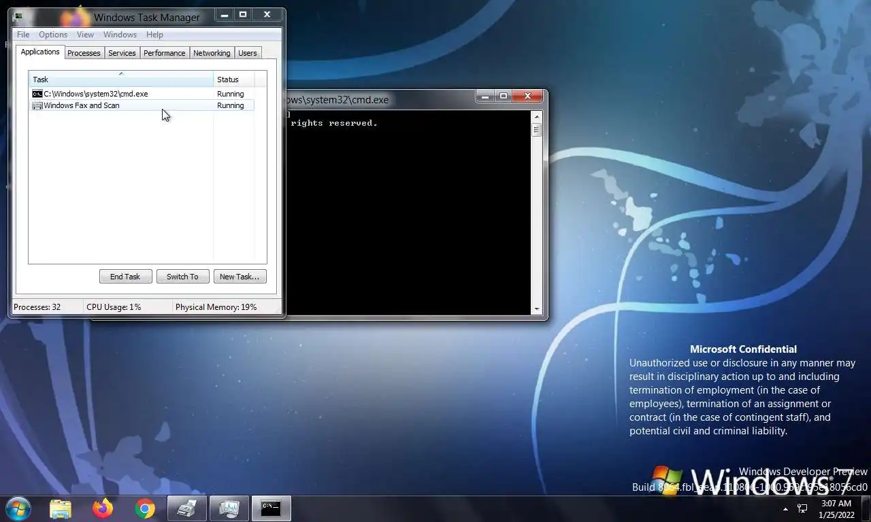Screen dimensions: 871x522
Task: Click Running status of cmd.exe row
Action: point(230,94)
